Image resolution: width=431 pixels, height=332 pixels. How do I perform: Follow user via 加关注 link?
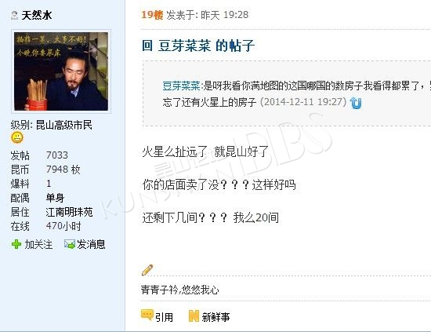[x=38, y=244]
